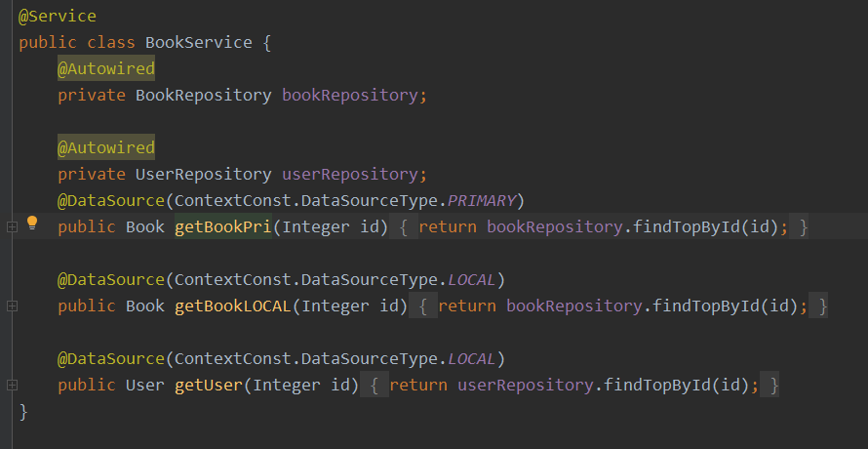Screen dimensions: 868x449
Task: Click the yellow lightbulb intention icon
Action: (x=32, y=224)
